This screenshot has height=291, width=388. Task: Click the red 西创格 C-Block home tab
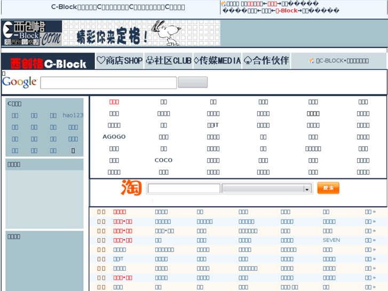48,61
